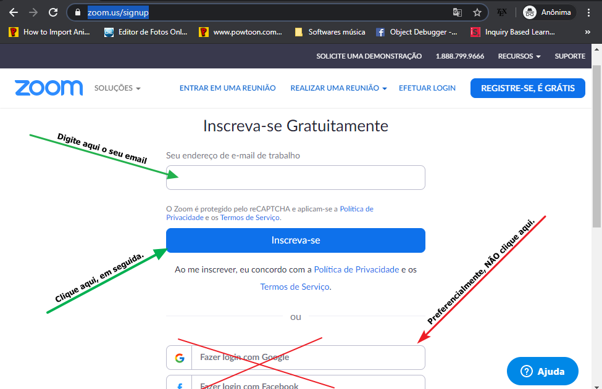Expand the RECURSOS dropdown

click(519, 56)
